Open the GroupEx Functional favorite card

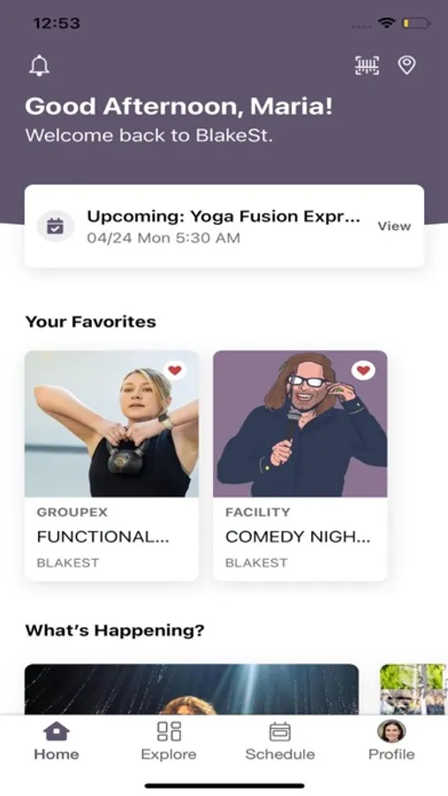click(x=111, y=465)
